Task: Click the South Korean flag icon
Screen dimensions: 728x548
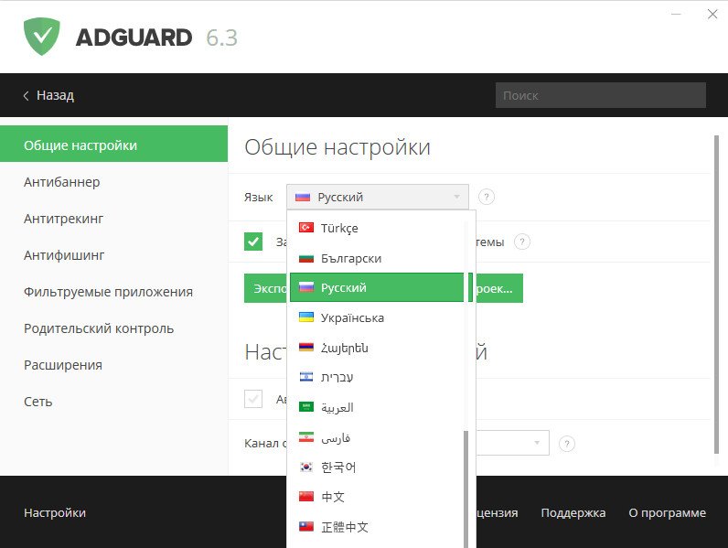Action: [x=306, y=467]
